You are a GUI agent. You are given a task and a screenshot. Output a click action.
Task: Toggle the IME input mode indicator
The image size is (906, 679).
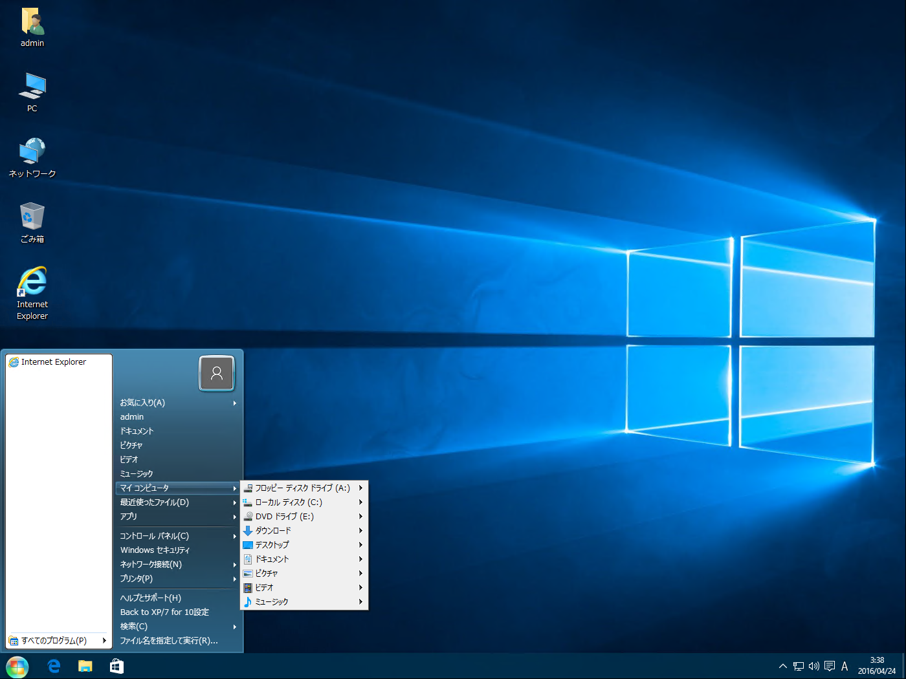click(845, 666)
